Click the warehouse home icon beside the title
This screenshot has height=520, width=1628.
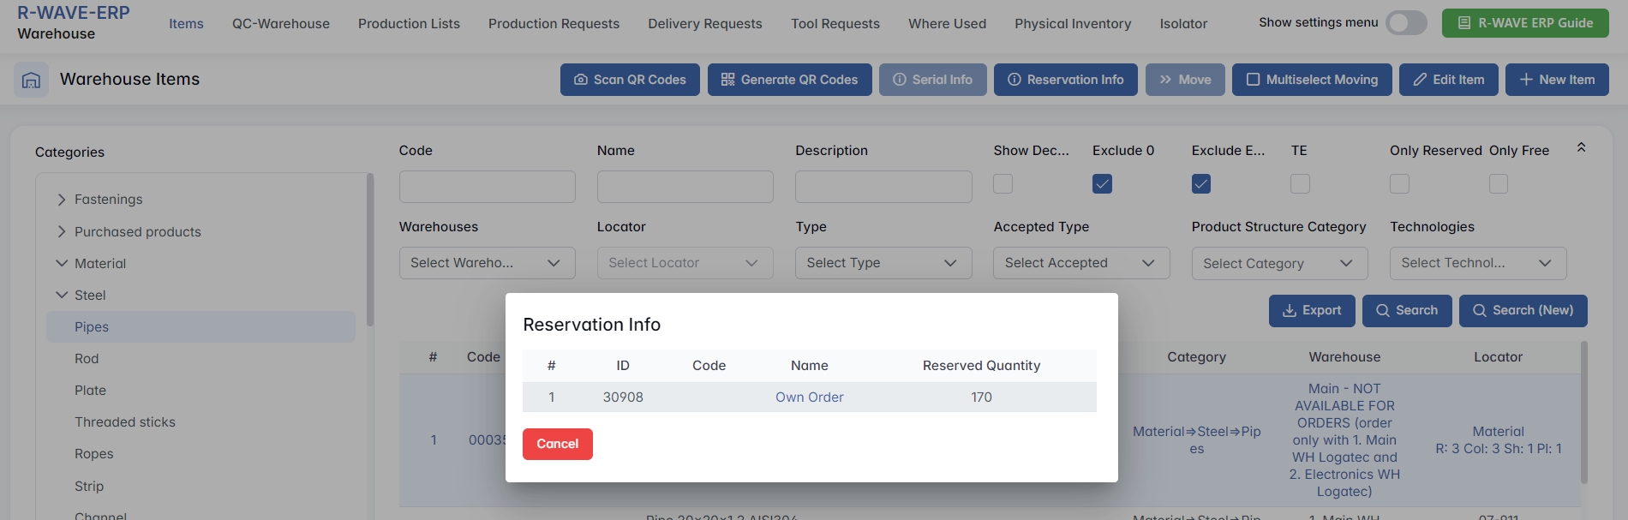click(31, 80)
